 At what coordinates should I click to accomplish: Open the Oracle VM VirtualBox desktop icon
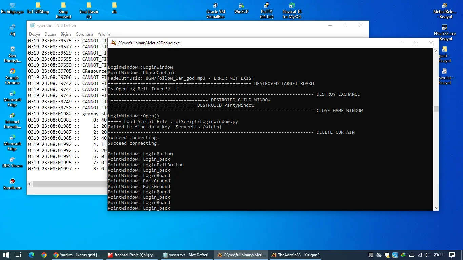click(x=215, y=6)
